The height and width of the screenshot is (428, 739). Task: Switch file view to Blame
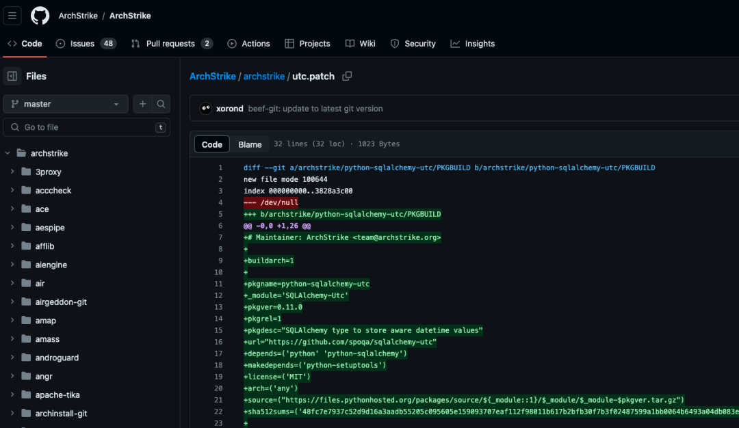[x=250, y=144]
